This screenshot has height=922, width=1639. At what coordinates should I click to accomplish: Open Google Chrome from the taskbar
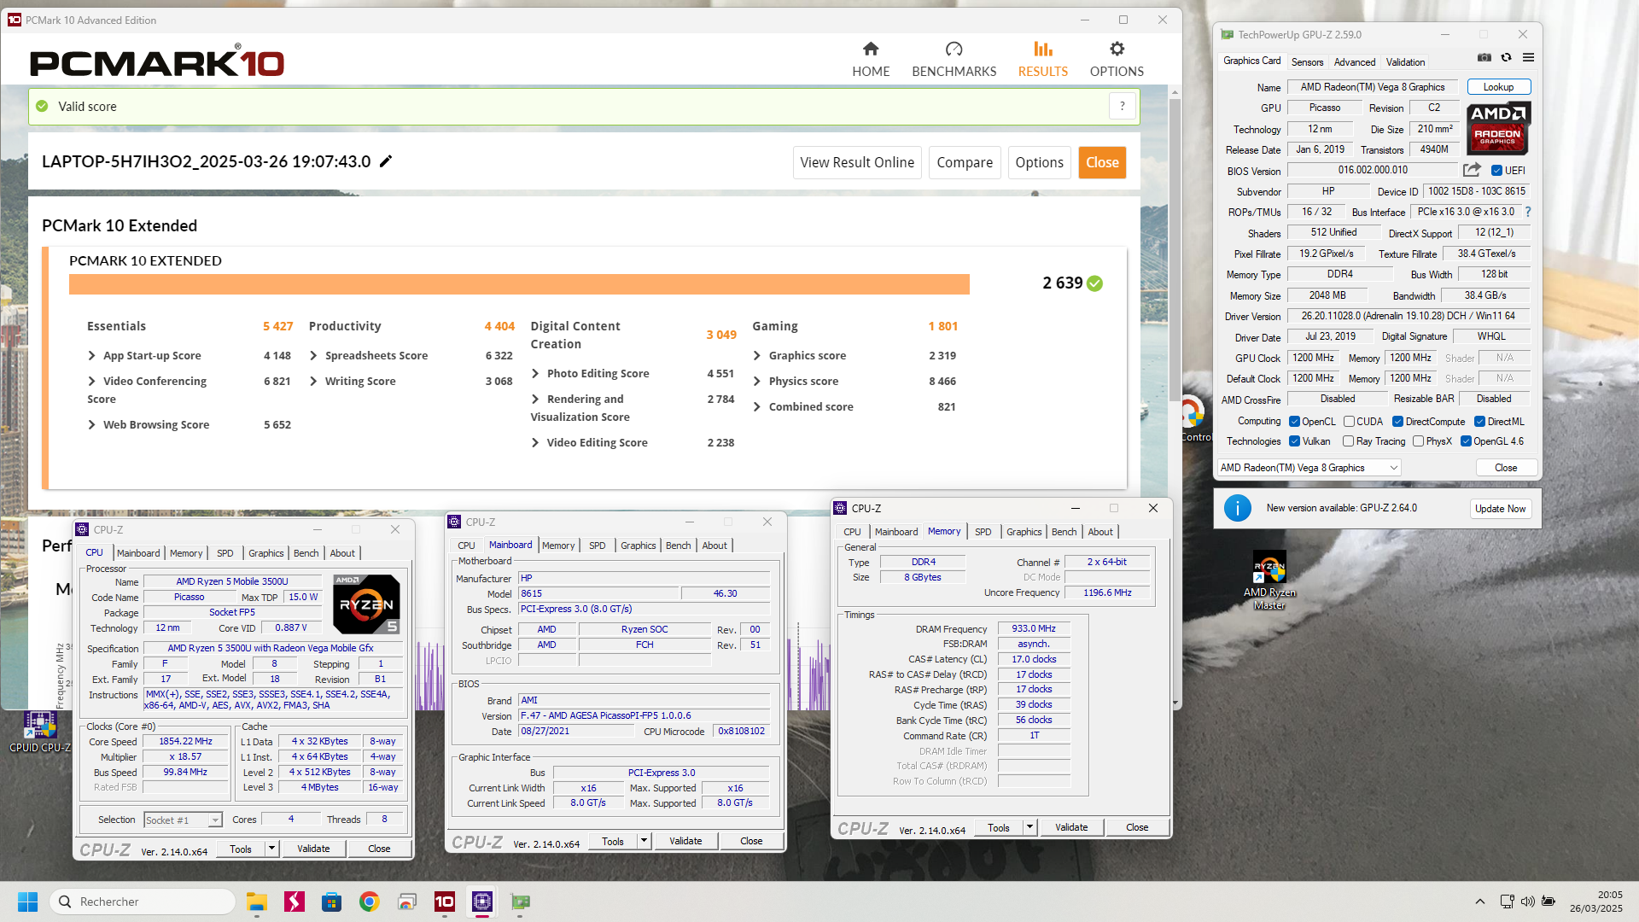pos(369,902)
